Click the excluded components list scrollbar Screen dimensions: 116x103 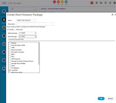tap(39, 54)
